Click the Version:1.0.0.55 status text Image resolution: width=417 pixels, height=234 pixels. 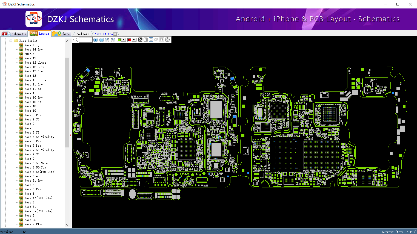tap(14, 232)
